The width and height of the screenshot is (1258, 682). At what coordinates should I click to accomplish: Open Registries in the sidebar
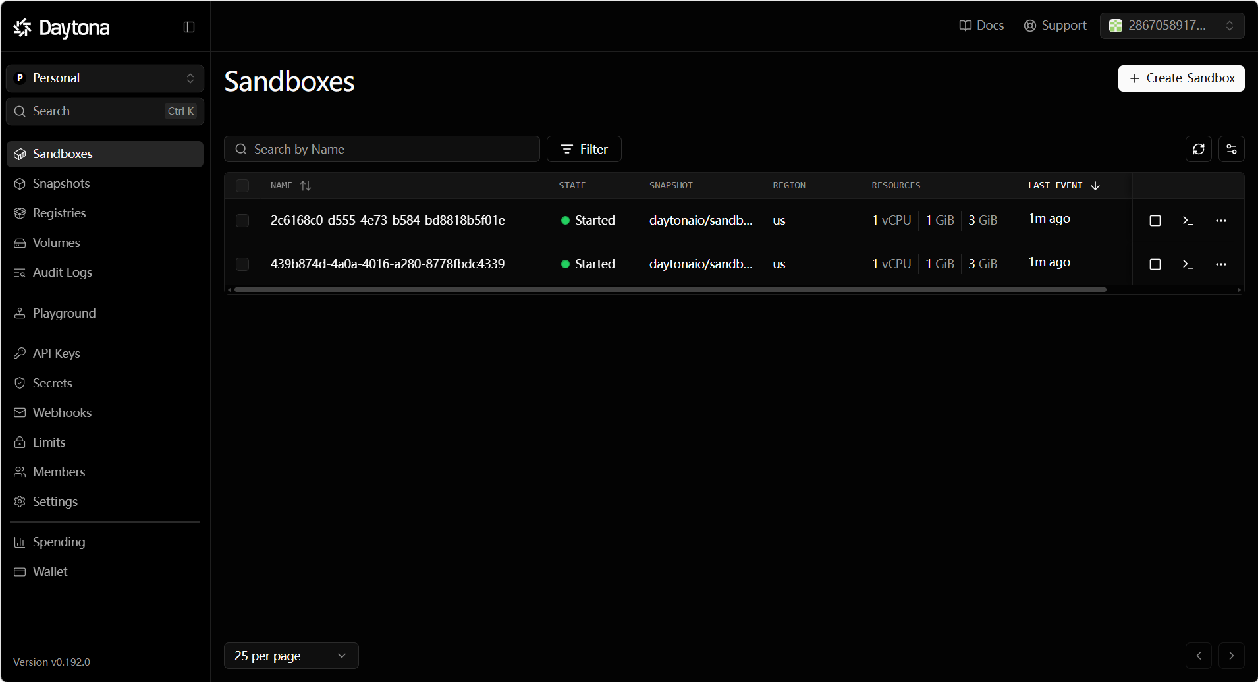[x=105, y=213]
